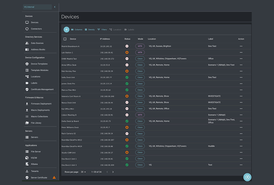Click the Data Sources people icon
This screenshot has width=274, height=185.
coord(27,43)
